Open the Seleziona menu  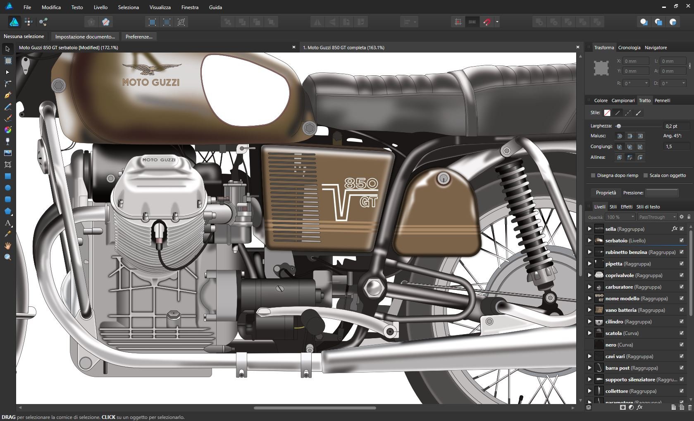(129, 7)
